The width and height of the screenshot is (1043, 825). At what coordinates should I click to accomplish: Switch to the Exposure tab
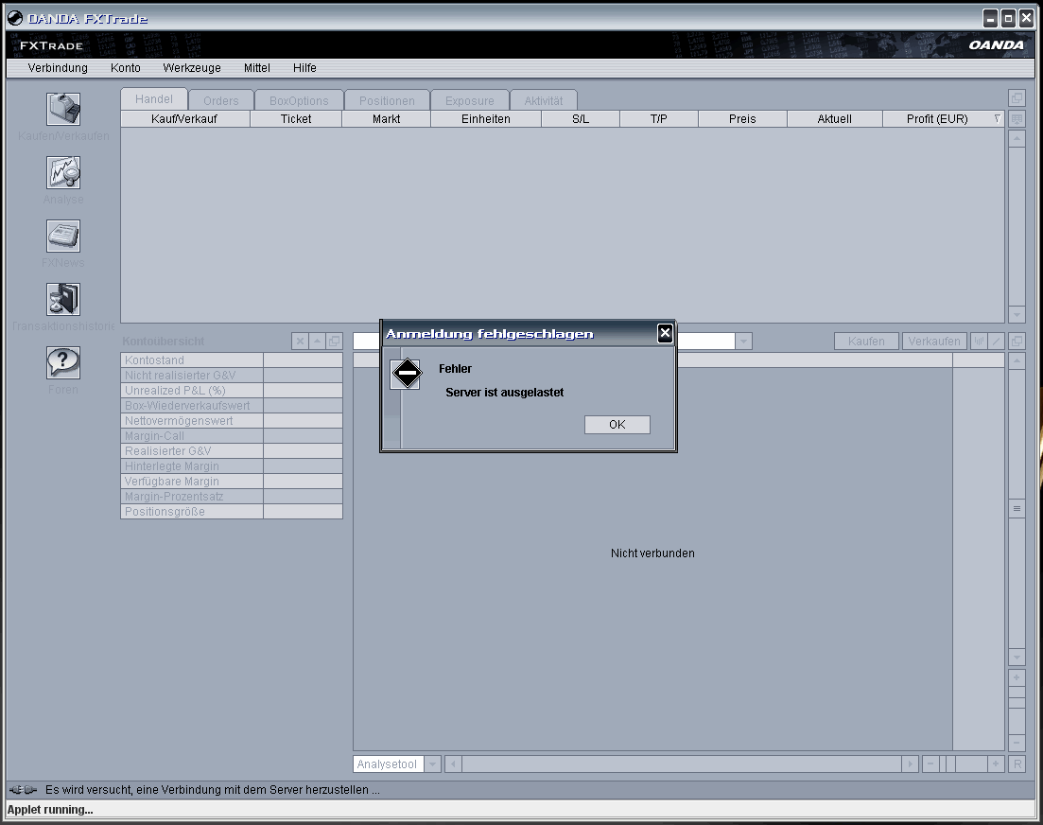point(470,100)
